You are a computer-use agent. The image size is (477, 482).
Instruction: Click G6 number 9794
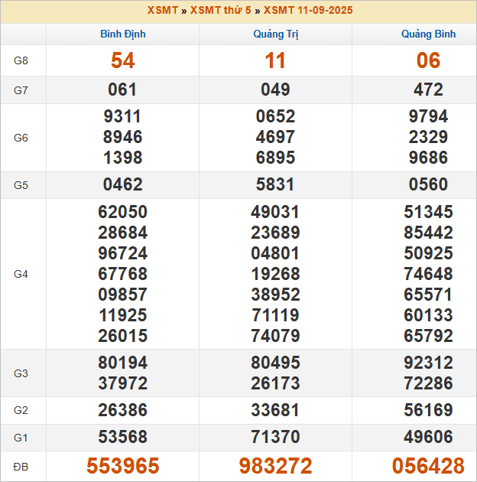(429, 116)
